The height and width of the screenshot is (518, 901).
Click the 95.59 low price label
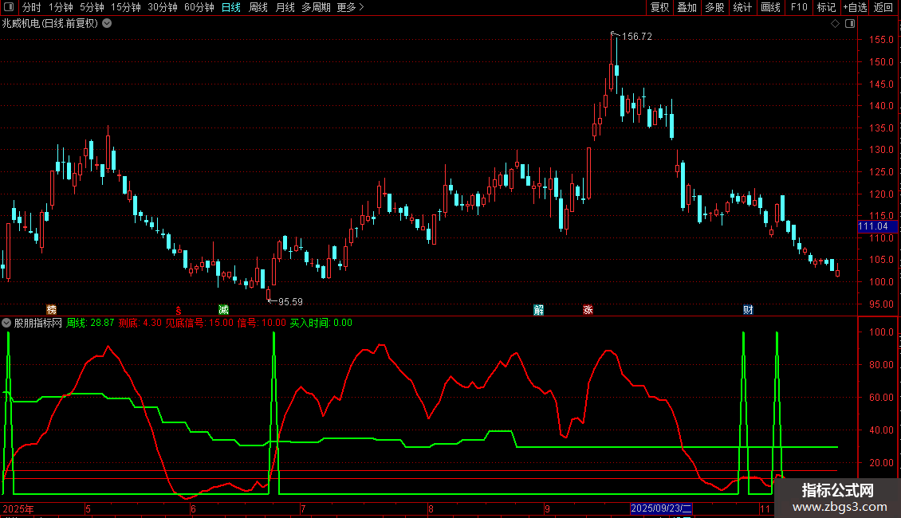click(290, 301)
